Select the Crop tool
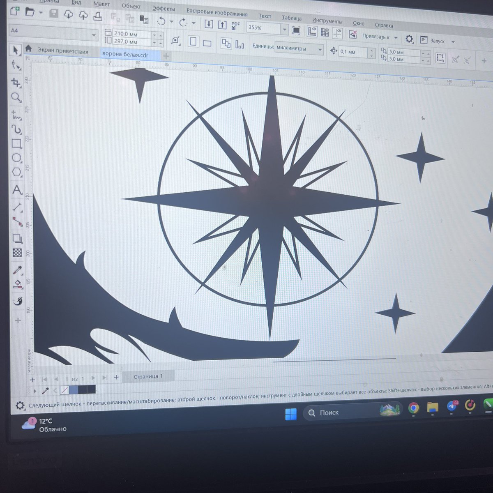 (x=16, y=83)
